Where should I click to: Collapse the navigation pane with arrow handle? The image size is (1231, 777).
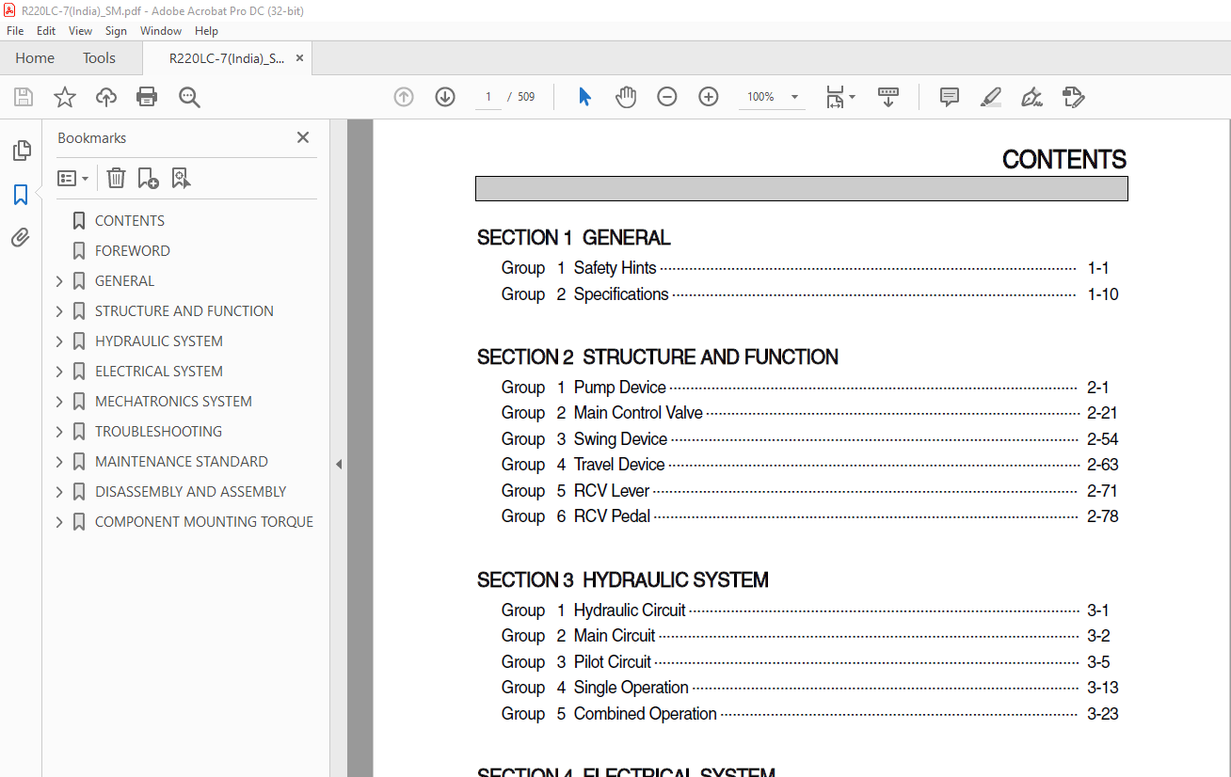click(x=339, y=464)
